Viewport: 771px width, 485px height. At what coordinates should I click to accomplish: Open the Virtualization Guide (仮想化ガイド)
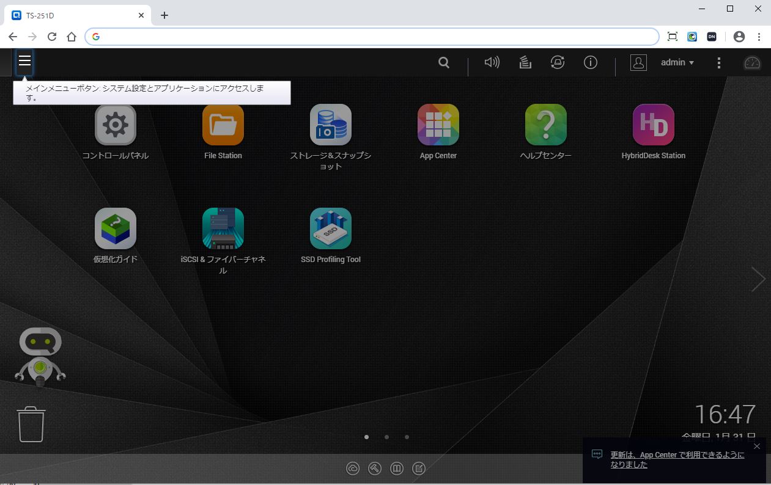click(116, 229)
